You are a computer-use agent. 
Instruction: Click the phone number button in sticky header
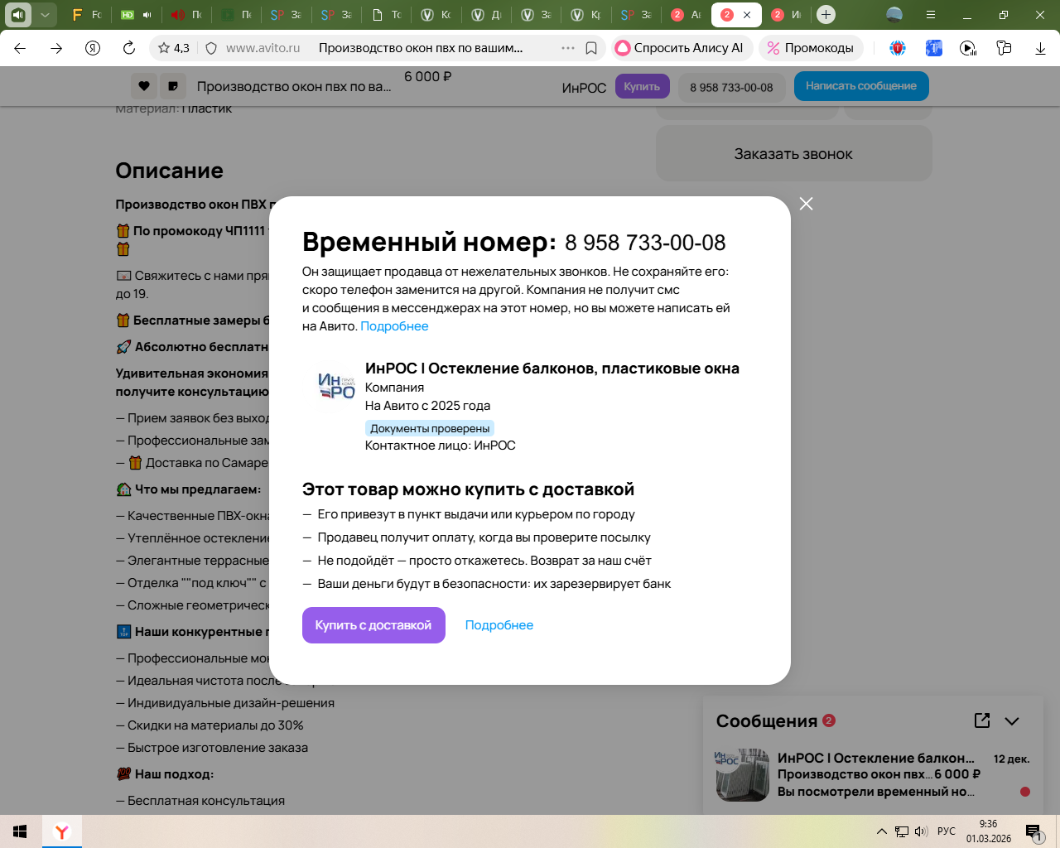tap(731, 87)
